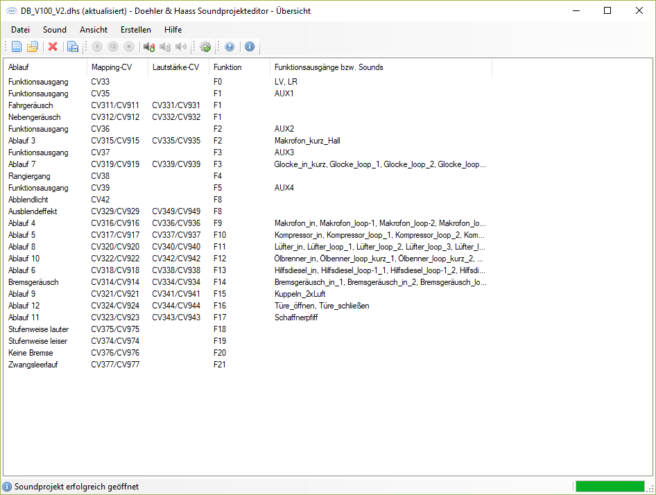The height and width of the screenshot is (495, 656).
Task: Select the Ablauf 6 row
Action: pyautogui.click(x=248, y=270)
